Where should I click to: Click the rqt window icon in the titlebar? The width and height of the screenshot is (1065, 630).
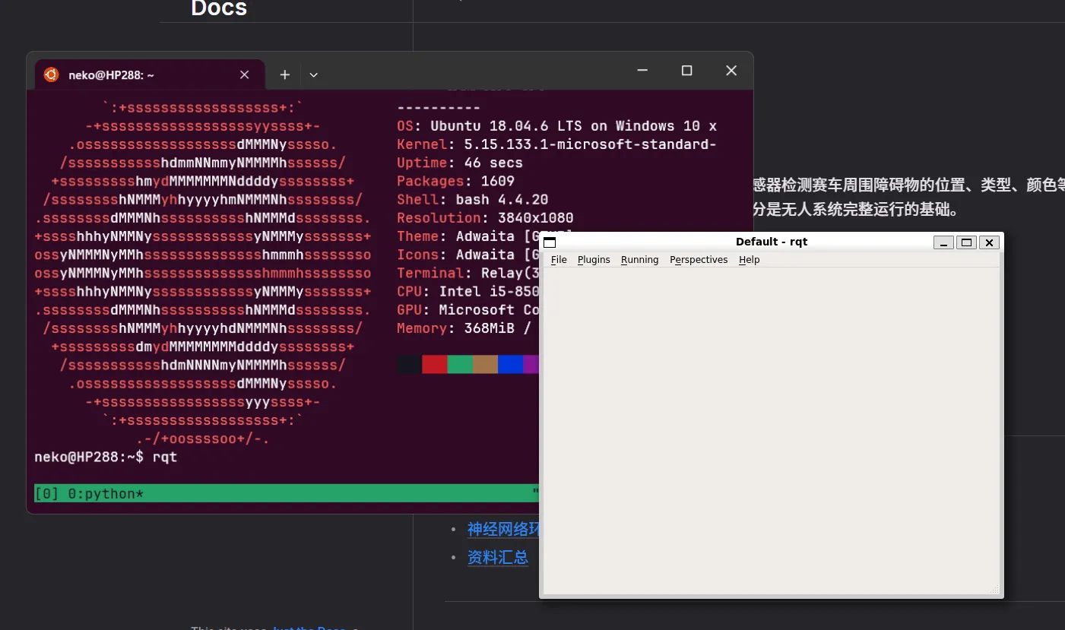pyautogui.click(x=550, y=242)
